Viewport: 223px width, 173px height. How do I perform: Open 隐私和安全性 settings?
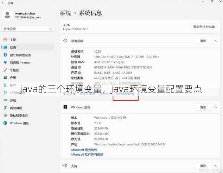(28, 115)
